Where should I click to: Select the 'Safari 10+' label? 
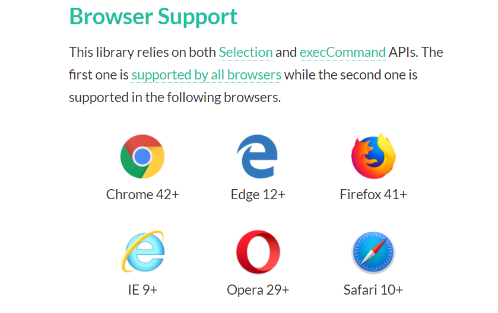pos(373,290)
